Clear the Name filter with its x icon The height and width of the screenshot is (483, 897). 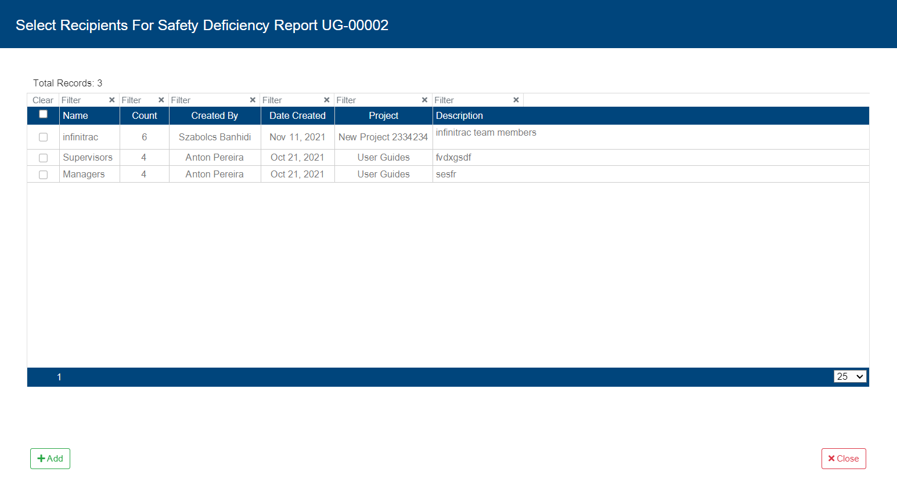click(112, 100)
